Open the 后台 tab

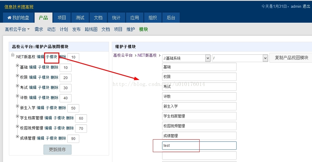tap(171, 18)
